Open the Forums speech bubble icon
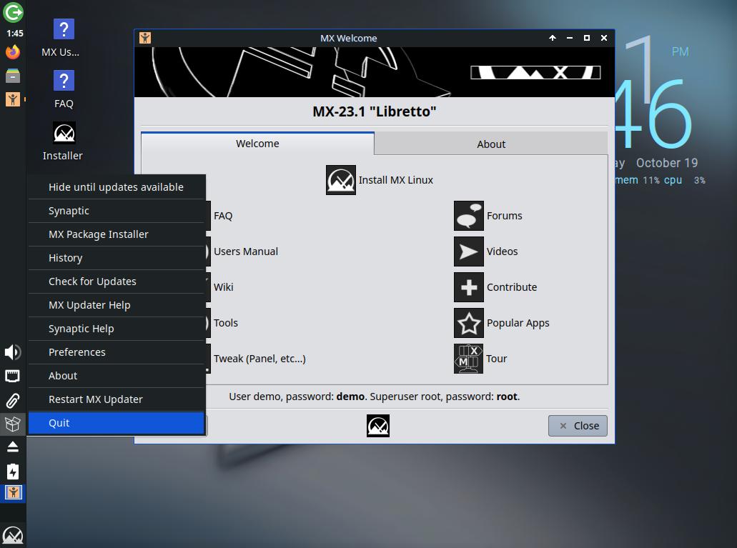This screenshot has height=548, width=737. click(469, 216)
